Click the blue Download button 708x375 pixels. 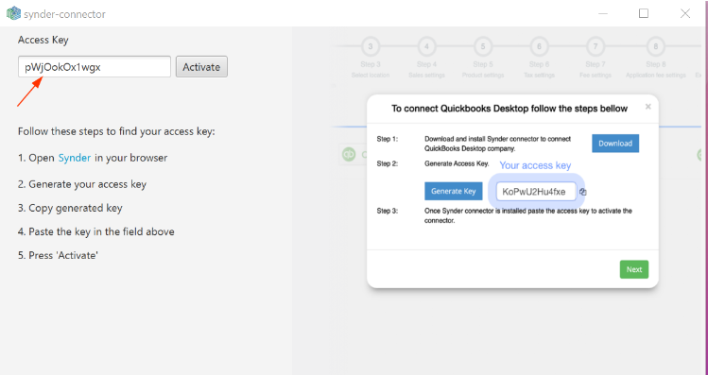[x=615, y=144]
